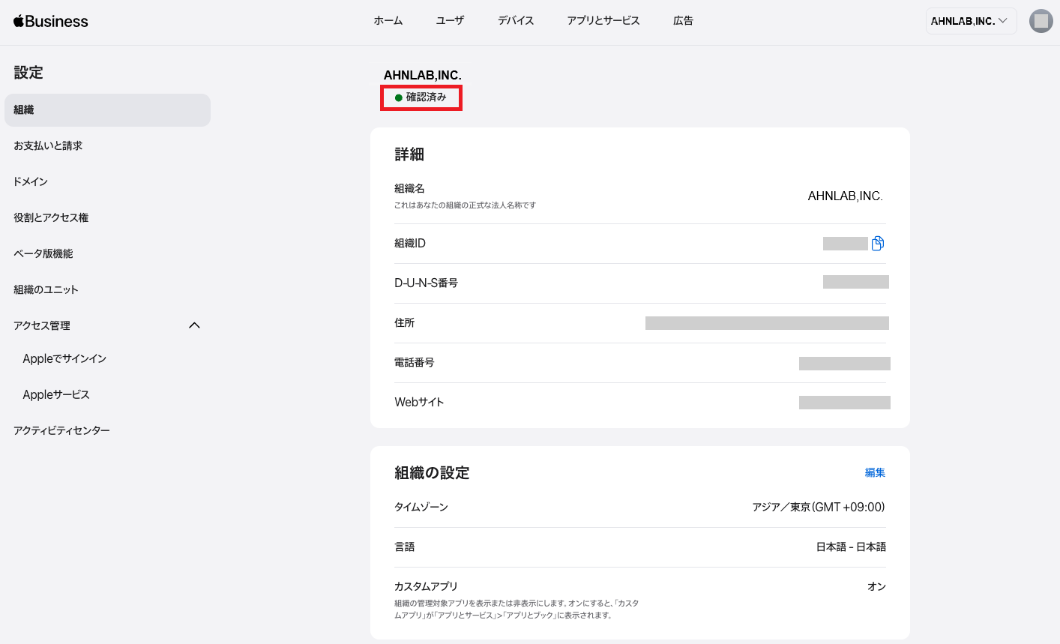Click the 日本語 - 日本語 language value

[x=851, y=547]
